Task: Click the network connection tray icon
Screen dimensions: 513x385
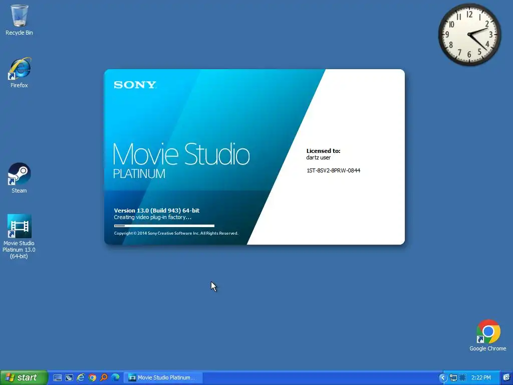Action: click(x=453, y=378)
